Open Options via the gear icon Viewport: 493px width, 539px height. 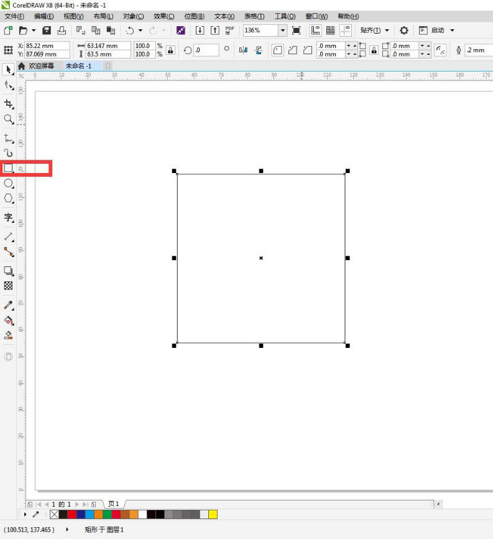click(x=404, y=30)
